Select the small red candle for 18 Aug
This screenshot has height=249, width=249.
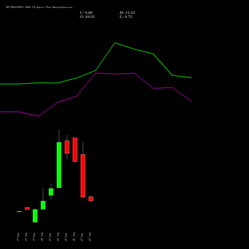[x=27, y=208]
